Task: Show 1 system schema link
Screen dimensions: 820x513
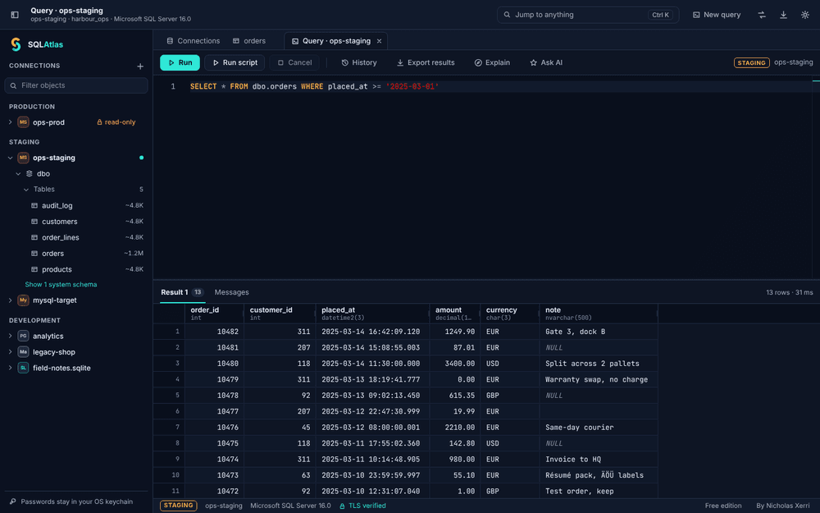Action: coord(61,285)
